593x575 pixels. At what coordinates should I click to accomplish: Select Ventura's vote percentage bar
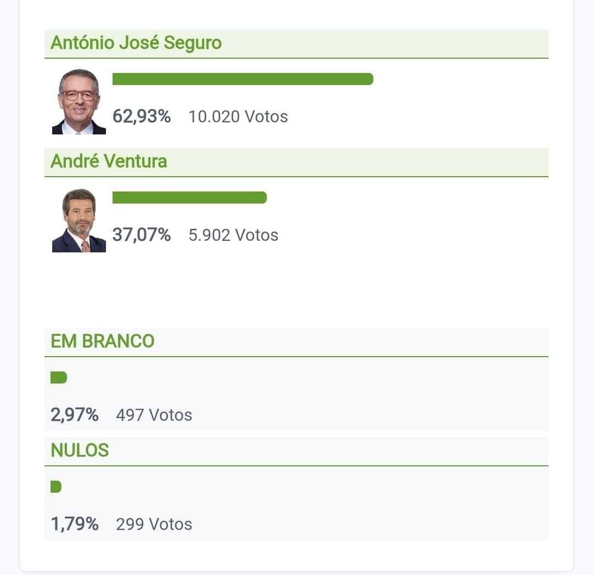pos(189,198)
